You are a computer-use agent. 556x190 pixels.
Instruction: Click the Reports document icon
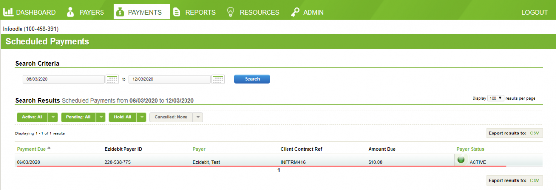[176, 12]
